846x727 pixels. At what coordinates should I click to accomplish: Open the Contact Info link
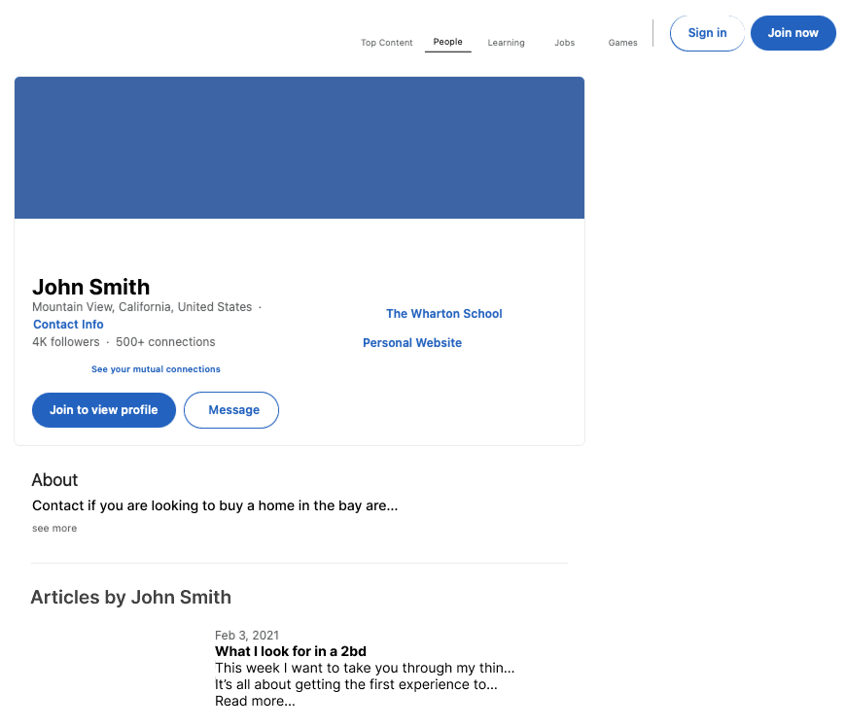[x=68, y=325]
